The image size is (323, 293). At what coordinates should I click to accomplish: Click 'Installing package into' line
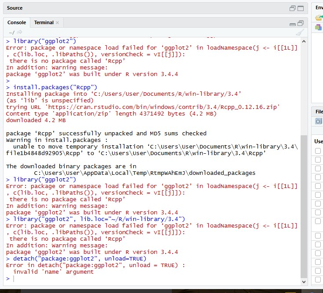pos(123,94)
